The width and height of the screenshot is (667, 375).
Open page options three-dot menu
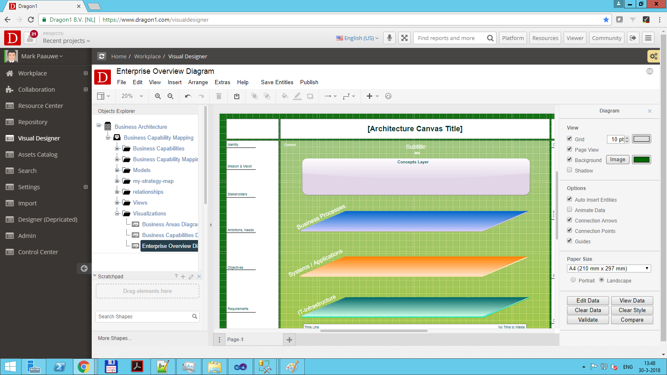point(219,340)
